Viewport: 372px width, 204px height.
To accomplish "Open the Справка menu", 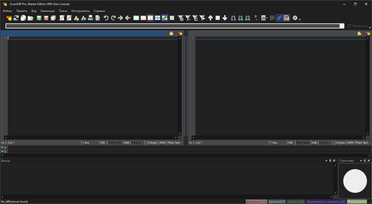I will point(99,11).
